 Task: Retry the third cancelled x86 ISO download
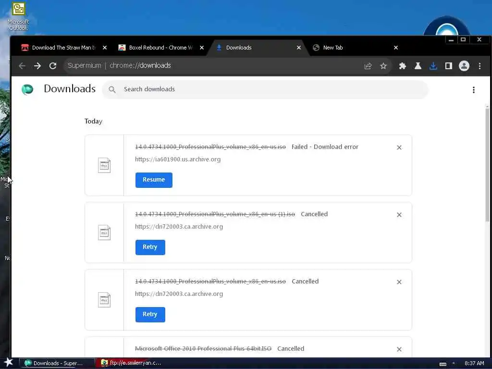150,314
